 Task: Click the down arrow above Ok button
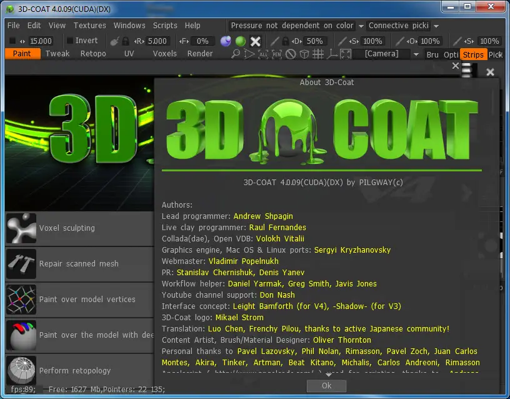(x=329, y=375)
